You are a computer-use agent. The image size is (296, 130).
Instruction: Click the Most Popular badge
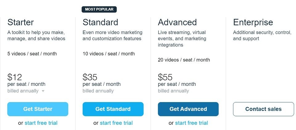[x=99, y=10]
